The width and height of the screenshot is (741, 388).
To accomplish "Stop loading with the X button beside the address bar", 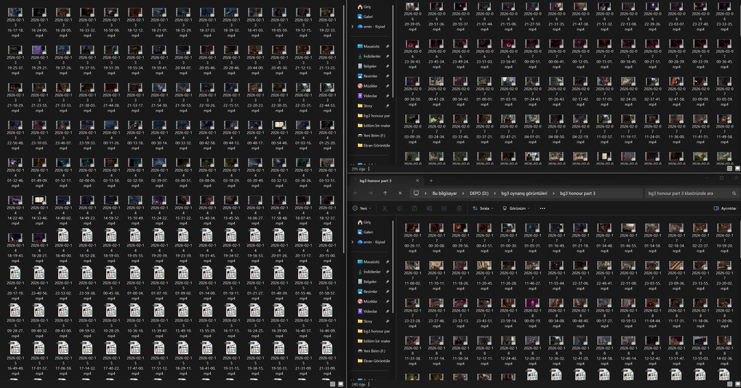I will (x=400, y=193).
